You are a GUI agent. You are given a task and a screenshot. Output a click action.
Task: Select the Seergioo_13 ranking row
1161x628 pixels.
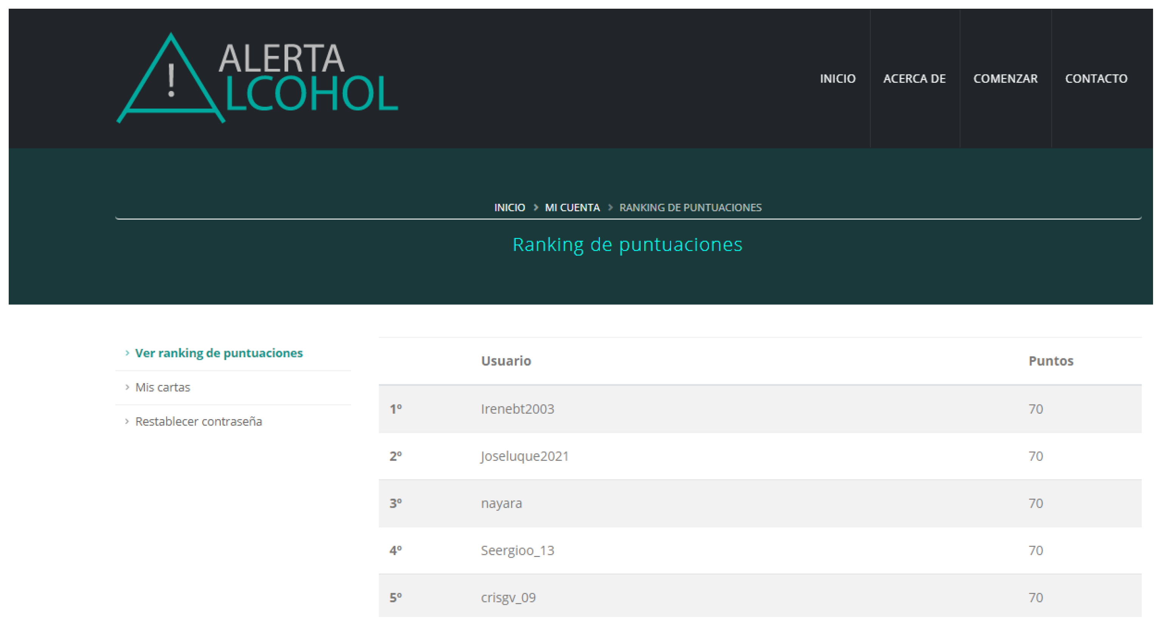pos(518,550)
